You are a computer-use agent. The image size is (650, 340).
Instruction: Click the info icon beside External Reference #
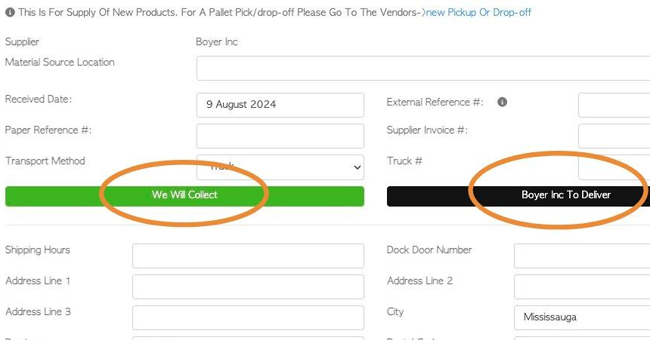tap(502, 103)
